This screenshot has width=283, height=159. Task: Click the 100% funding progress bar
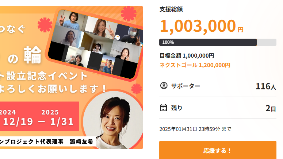tap(218, 42)
